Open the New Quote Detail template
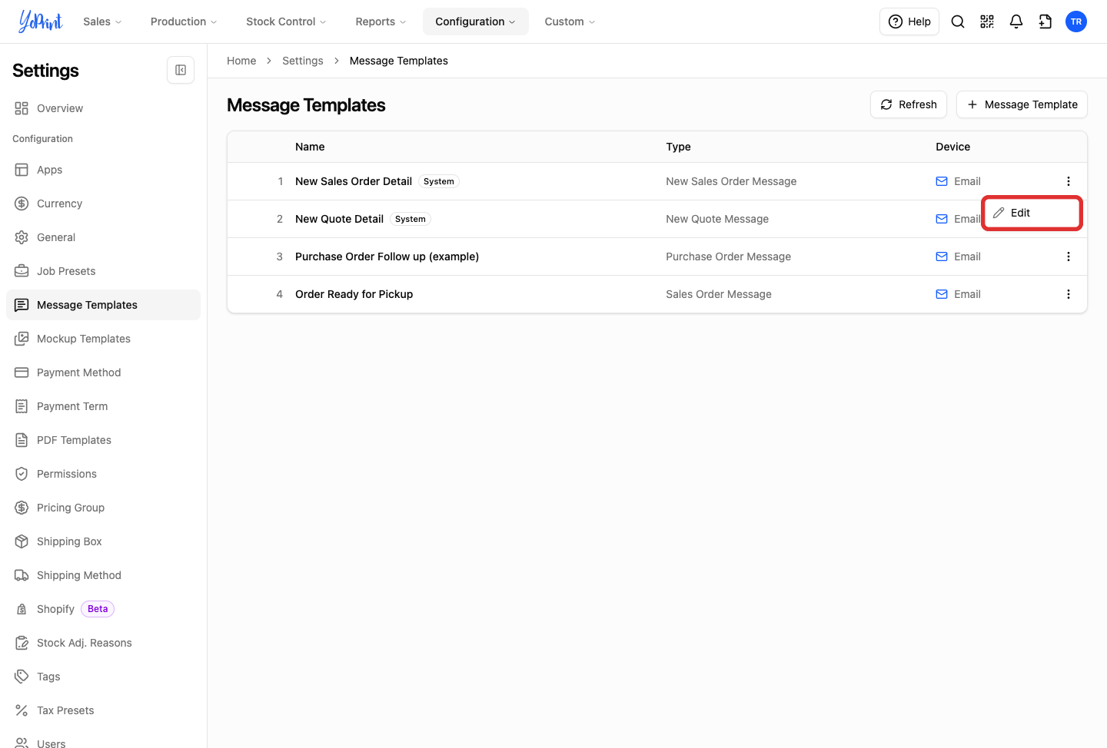This screenshot has width=1107, height=748. [339, 219]
